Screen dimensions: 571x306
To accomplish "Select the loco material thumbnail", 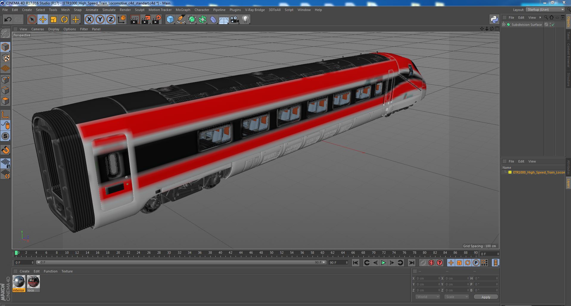I will click(x=33, y=282).
